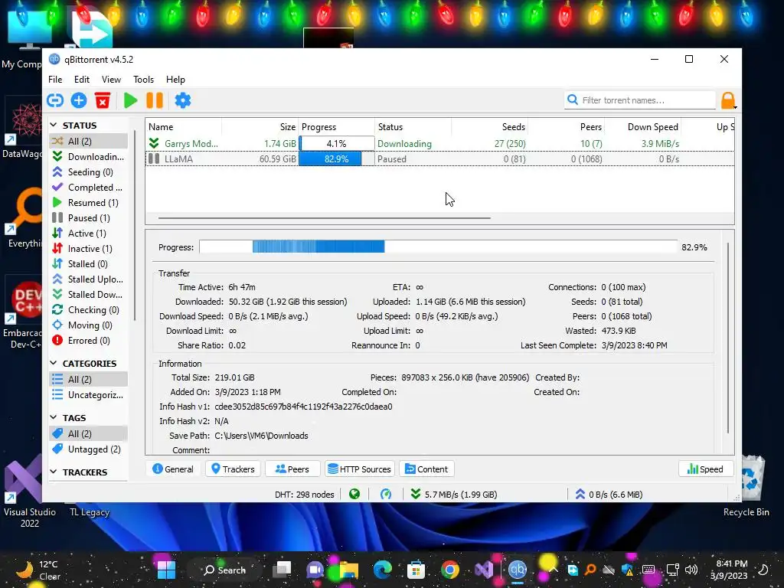Click the torrent list horizontal scrollbar
Viewport: 784px width, 588px height.
pyautogui.click(x=324, y=218)
